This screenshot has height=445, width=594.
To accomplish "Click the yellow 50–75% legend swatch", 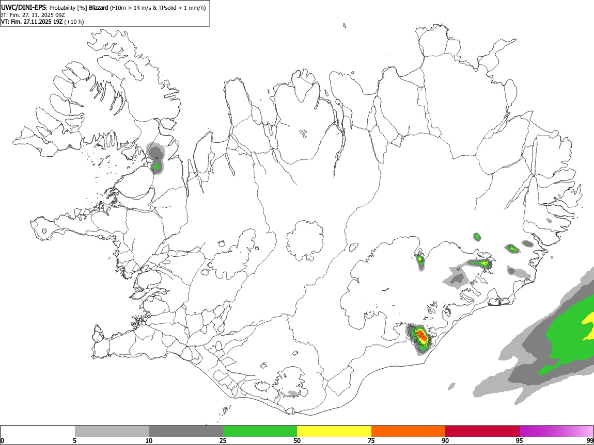I will tap(334, 431).
